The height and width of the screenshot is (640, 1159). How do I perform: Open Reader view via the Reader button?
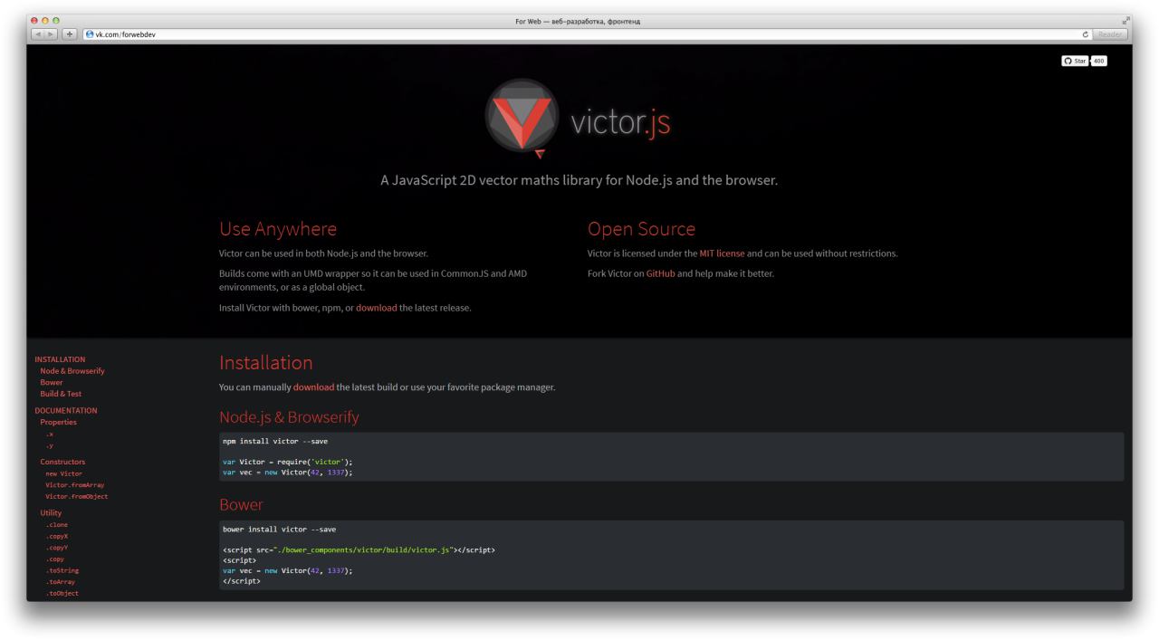pyautogui.click(x=1109, y=34)
